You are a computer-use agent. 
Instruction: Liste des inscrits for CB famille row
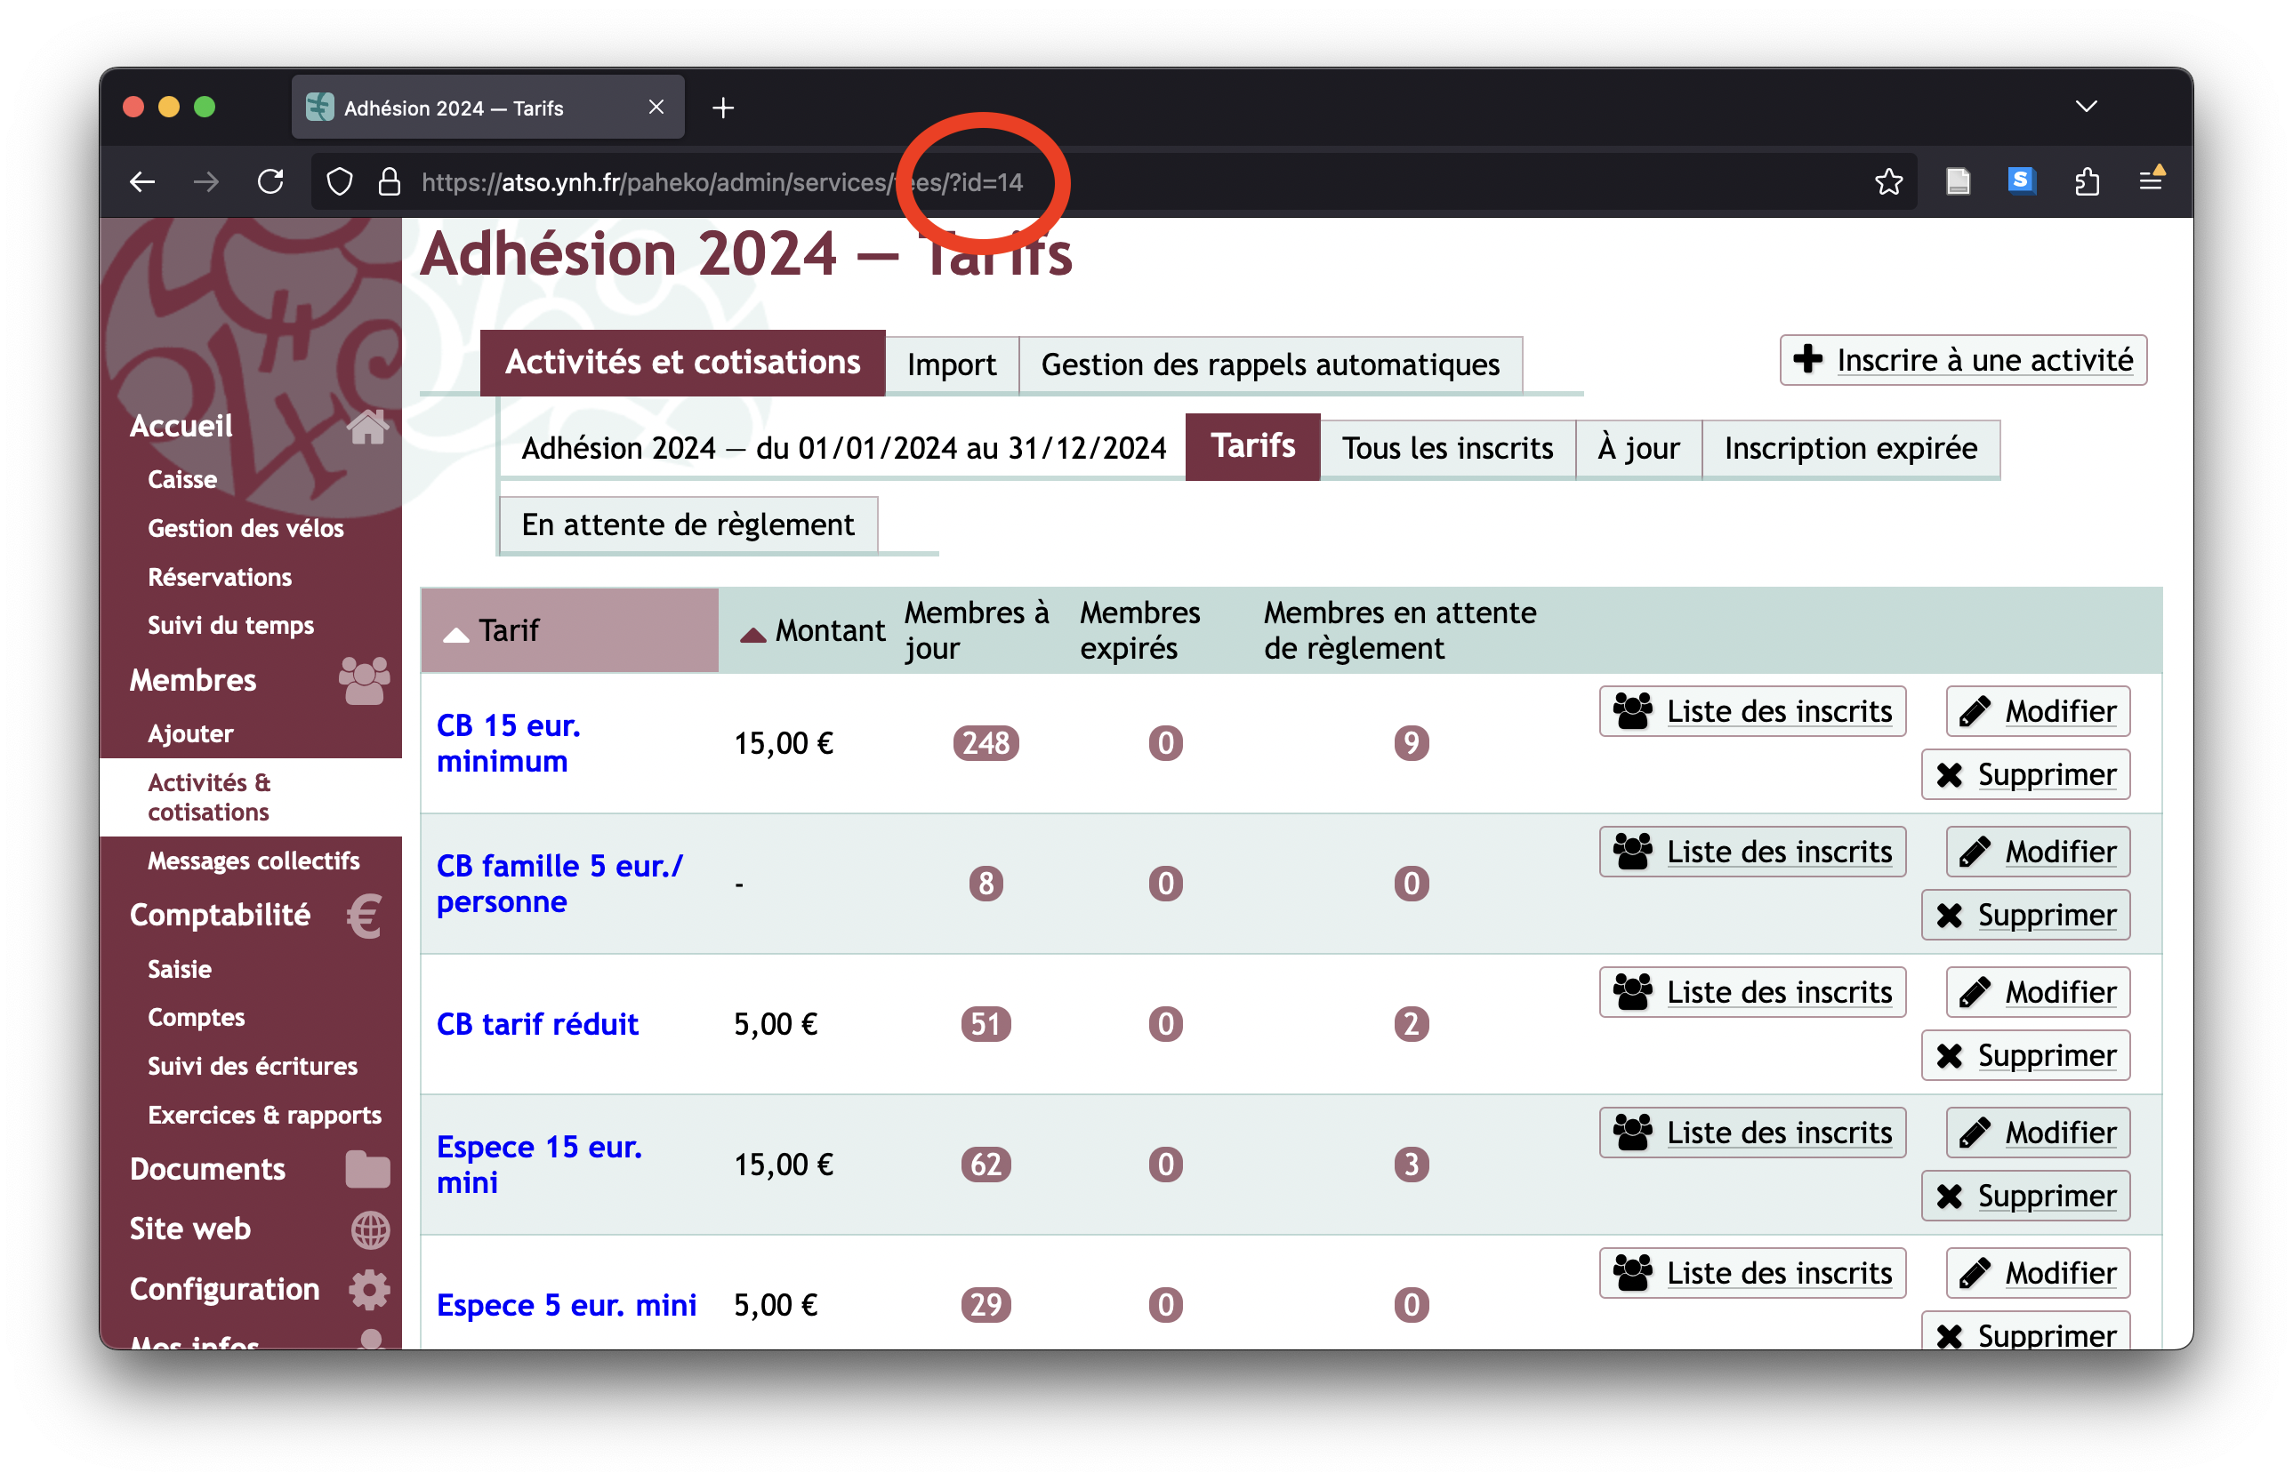[x=1751, y=852]
